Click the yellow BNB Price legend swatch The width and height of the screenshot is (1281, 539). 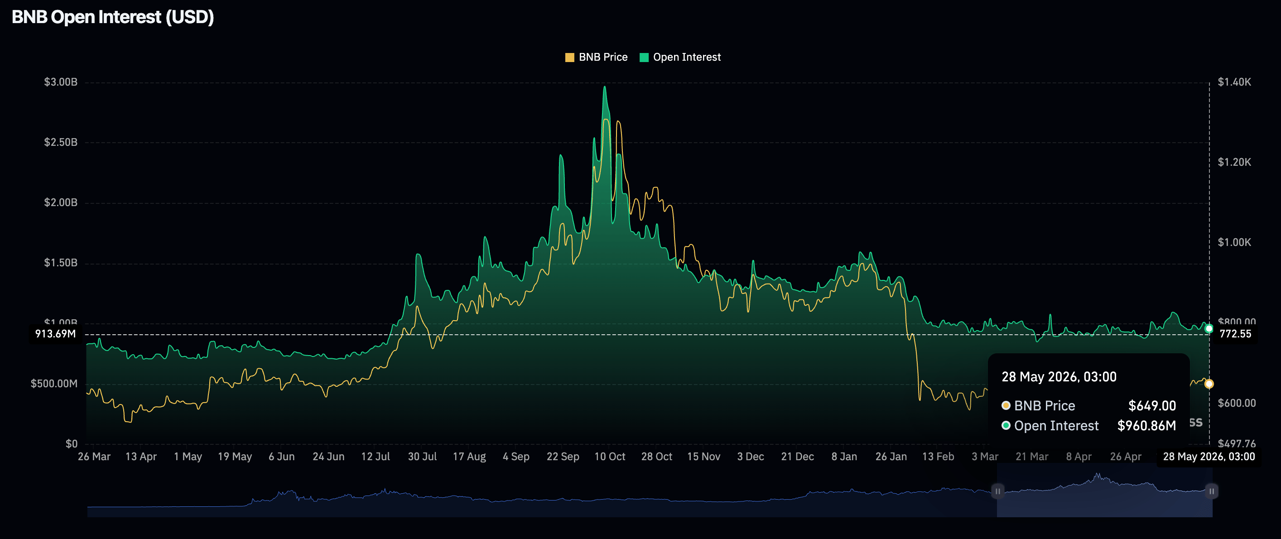coord(569,57)
